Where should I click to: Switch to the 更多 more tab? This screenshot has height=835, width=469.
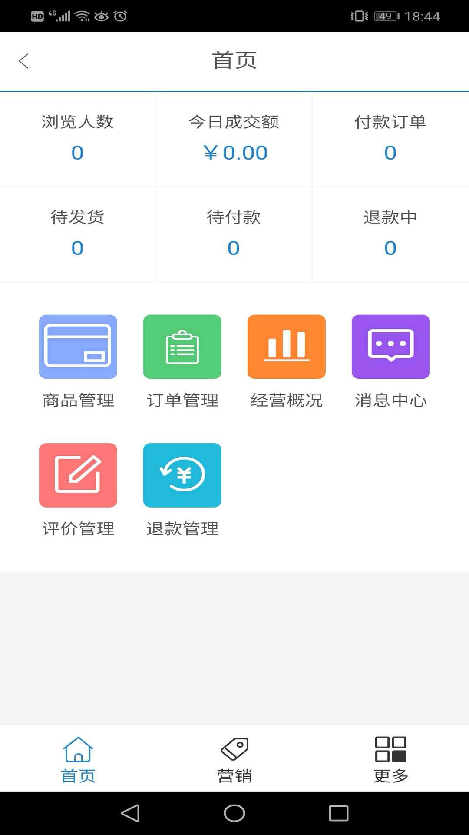(x=391, y=759)
